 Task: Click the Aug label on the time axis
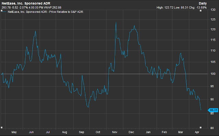pos(65,132)
